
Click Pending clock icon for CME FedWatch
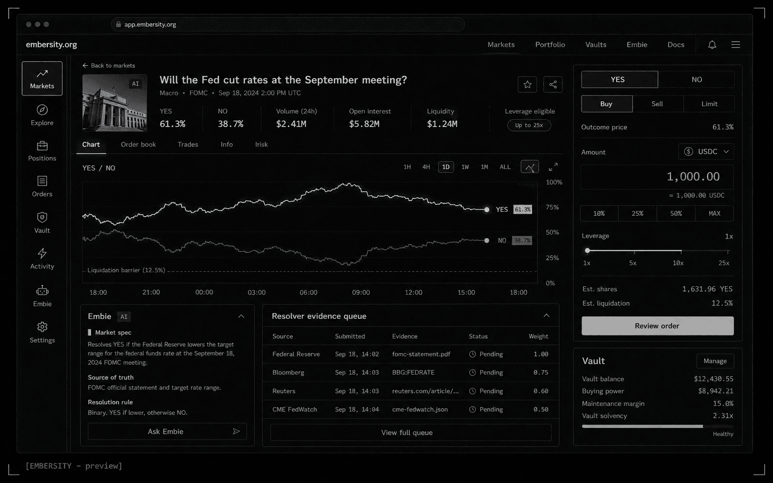472,409
